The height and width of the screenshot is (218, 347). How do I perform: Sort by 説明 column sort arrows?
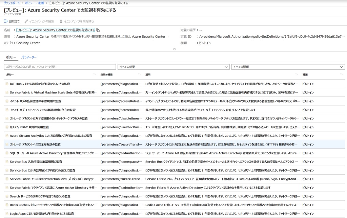[x=297, y=74]
